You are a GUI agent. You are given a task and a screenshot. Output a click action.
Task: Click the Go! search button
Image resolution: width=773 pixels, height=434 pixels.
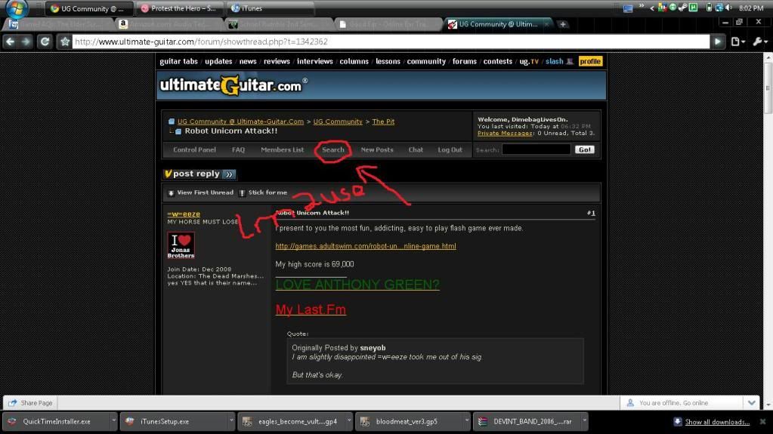[x=585, y=149]
